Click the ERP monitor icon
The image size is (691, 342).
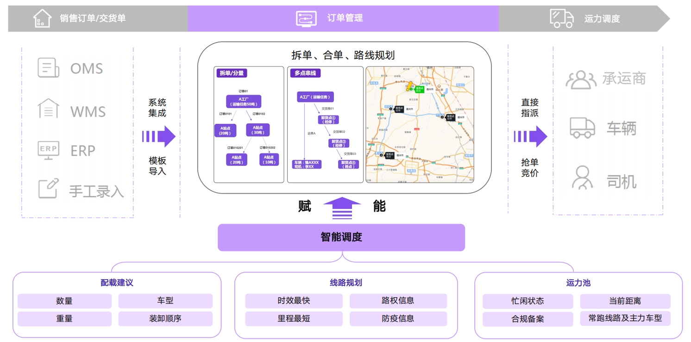click(x=48, y=150)
